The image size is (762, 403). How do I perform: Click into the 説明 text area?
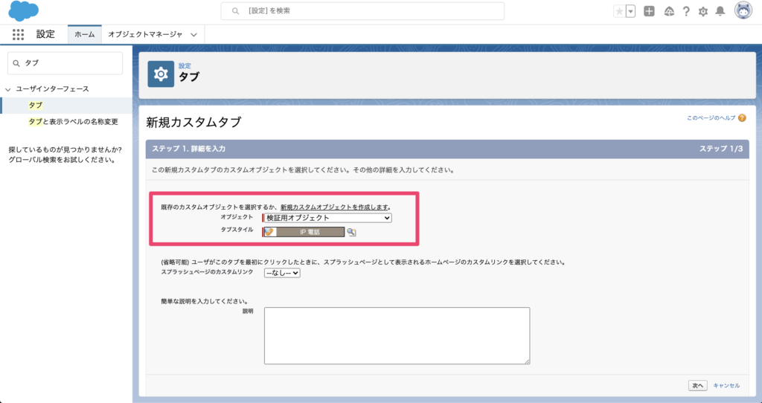pyautogui.click(x=397, y=335)
